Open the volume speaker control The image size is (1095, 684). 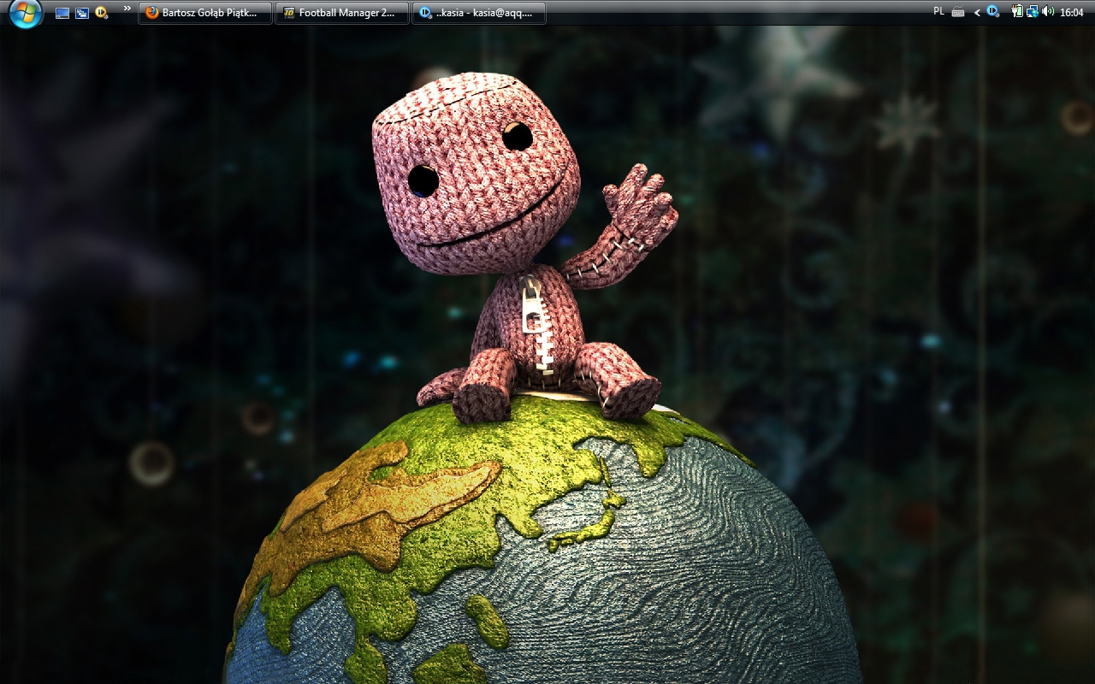(x=1048, y=12)
